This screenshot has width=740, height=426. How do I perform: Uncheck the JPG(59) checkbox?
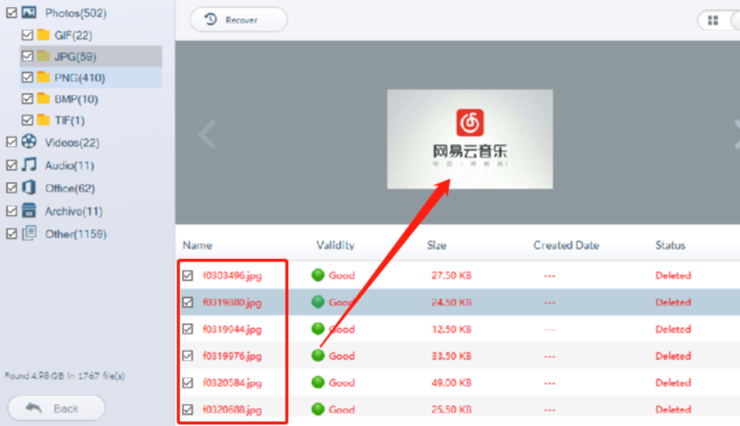(x=28, y=56)
